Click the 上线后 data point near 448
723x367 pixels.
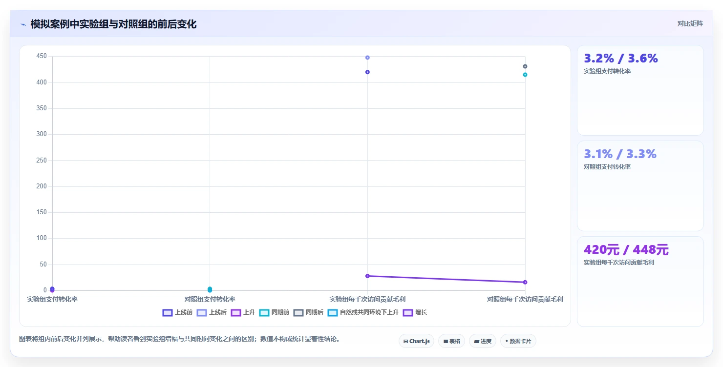[367, 58]
